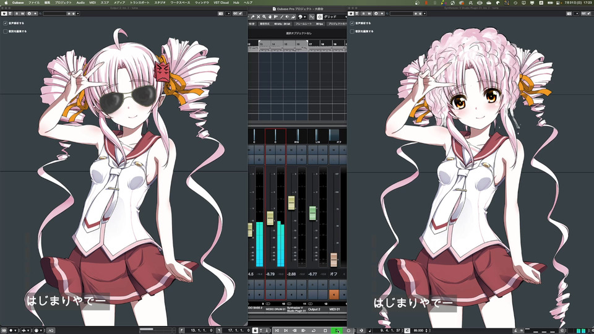Screen dimensions: 594x334
Task: Toggle Read automation R in left plugin window
Action: (x=17, y=14)
